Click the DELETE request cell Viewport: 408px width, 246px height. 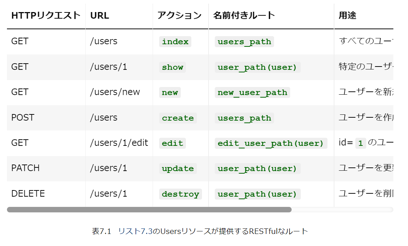click(28, 194)
